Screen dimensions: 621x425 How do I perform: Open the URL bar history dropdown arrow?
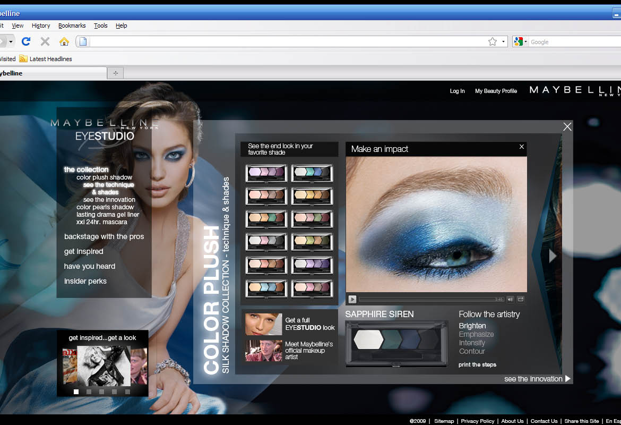pyautogui.click(x=503, y=41)
